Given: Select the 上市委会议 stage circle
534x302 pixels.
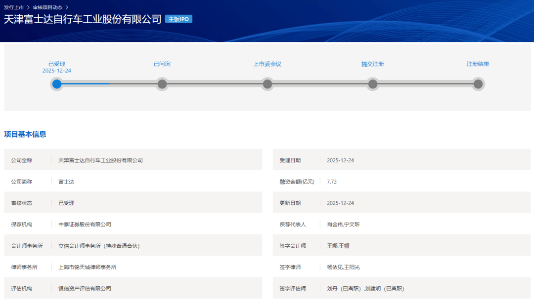Looking at the screenshot, I should (267, 84).
